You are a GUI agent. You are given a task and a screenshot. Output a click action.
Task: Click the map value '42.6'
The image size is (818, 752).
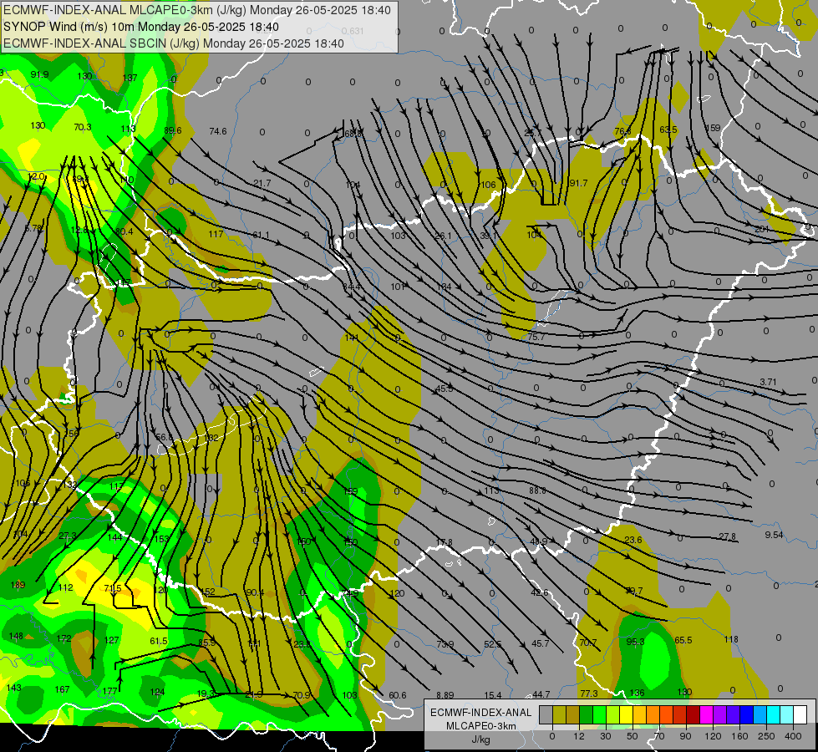[540, 592]
